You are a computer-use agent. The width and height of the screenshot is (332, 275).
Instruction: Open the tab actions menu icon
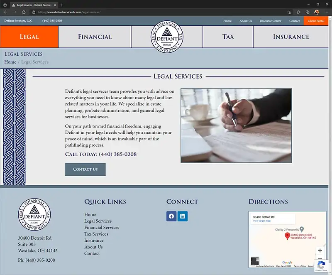click(5, 5)
